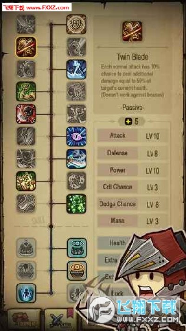This screenshot has width=186, height=331.
Task: Pick the green muscle arm skill
Action: click(26, 92)
